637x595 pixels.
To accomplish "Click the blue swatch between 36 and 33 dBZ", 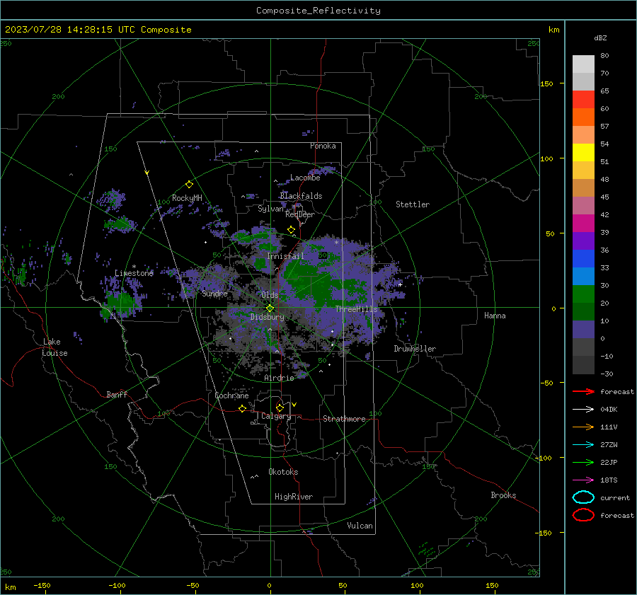I will click(x=583, y=259).
